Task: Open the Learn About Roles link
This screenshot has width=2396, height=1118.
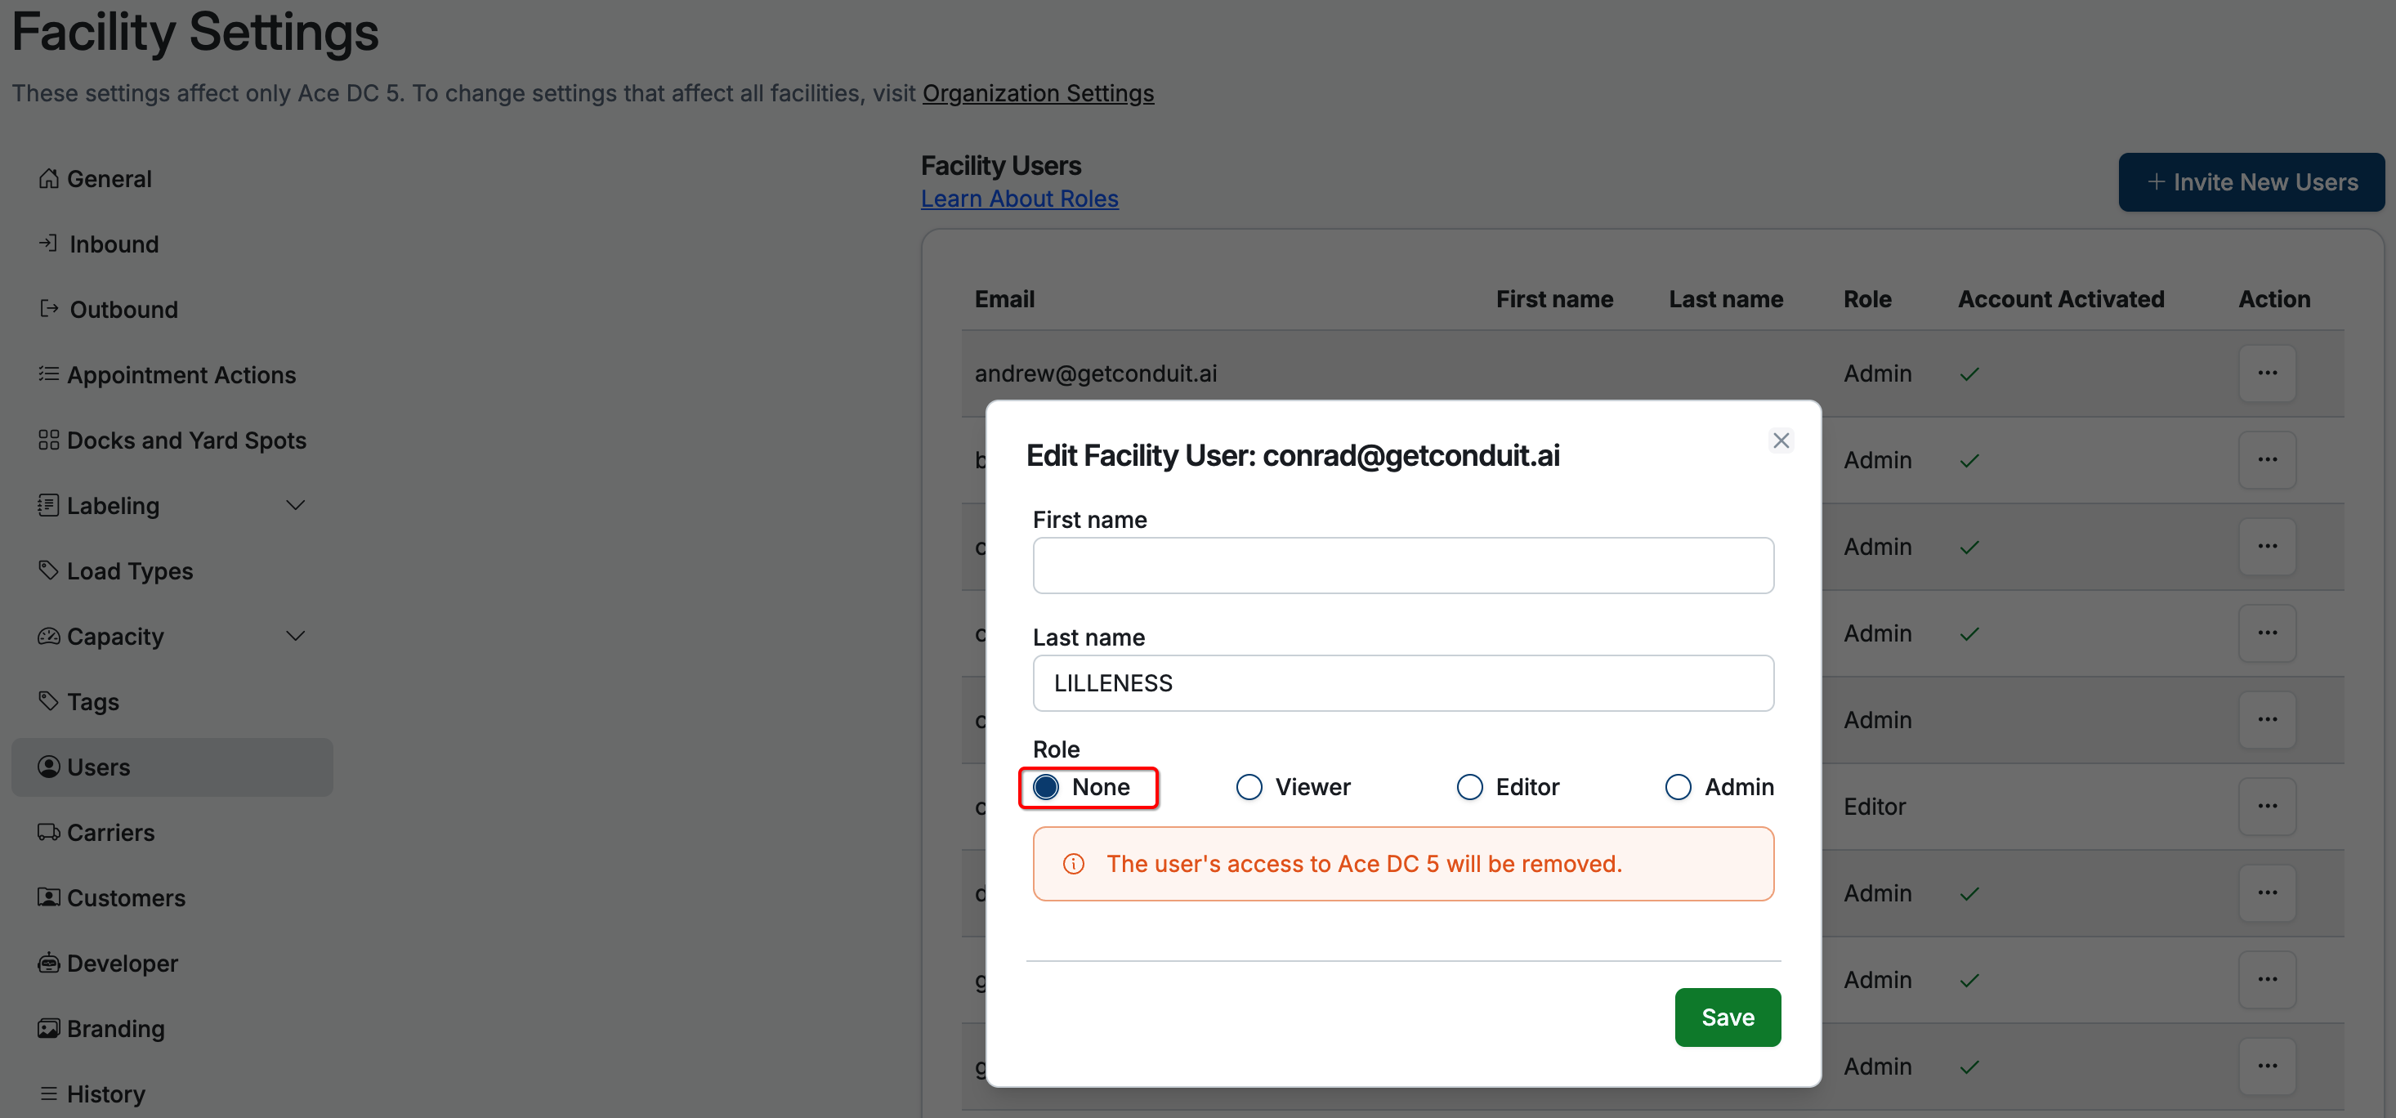Action: pyautogui.click(x=1019, y=198)
